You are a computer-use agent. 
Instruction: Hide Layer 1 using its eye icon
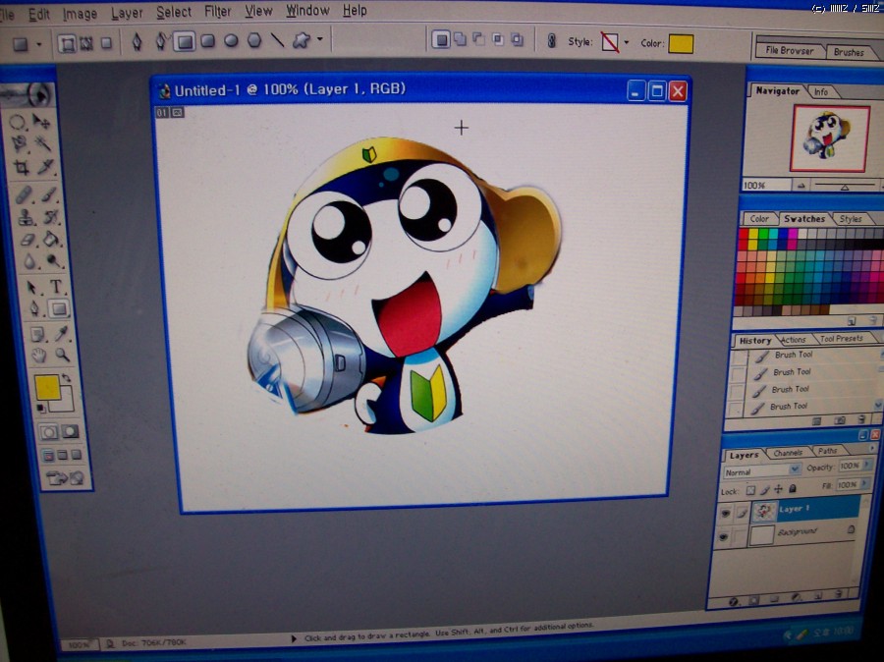click(x=726, y=511)
